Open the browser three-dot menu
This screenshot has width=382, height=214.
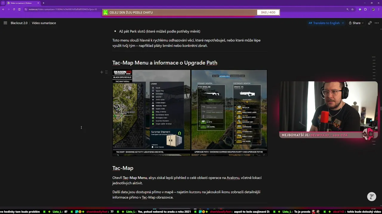(x=379, y=9)
